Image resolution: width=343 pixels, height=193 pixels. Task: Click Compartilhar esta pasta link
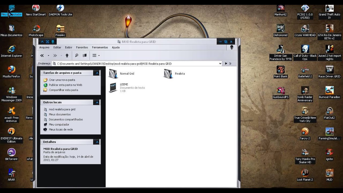tap(64, 90)
